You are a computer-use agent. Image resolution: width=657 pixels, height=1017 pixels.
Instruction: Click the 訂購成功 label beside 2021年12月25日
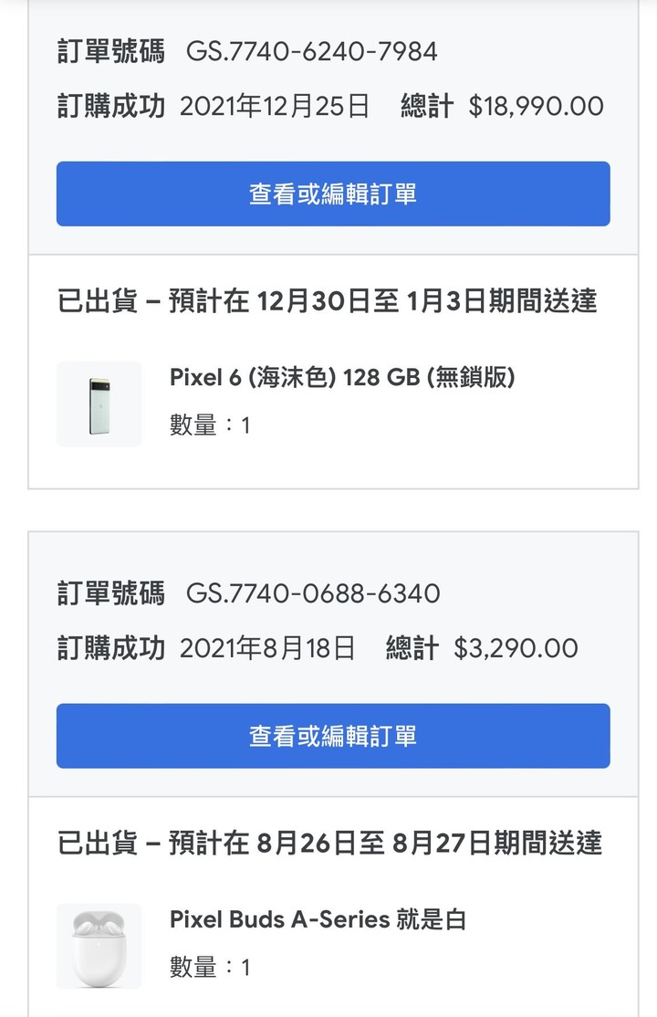110,106
